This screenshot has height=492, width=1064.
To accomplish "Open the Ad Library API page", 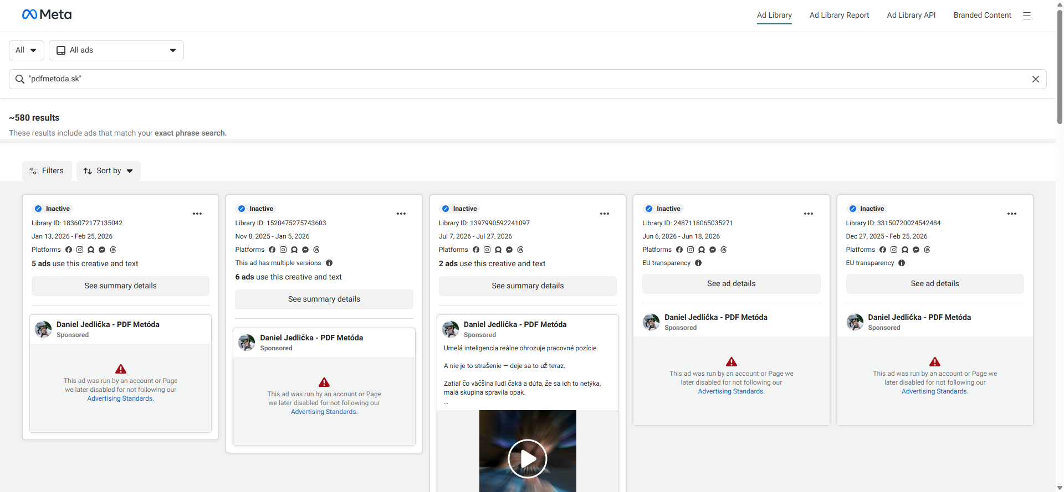I will (911, 15).
